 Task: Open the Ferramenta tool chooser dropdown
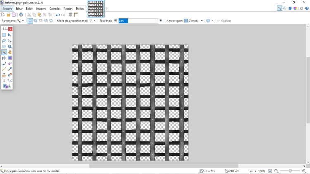point(20,21)
